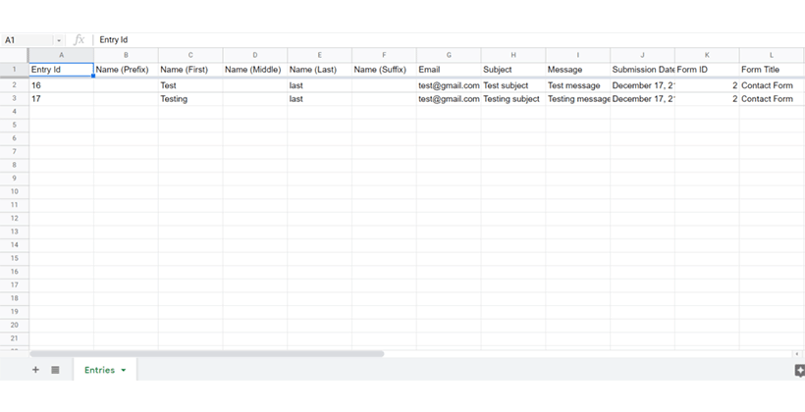Viewport: 805px width, 412px height.
Task: Select column J header
Action: (x=642, y=55)
